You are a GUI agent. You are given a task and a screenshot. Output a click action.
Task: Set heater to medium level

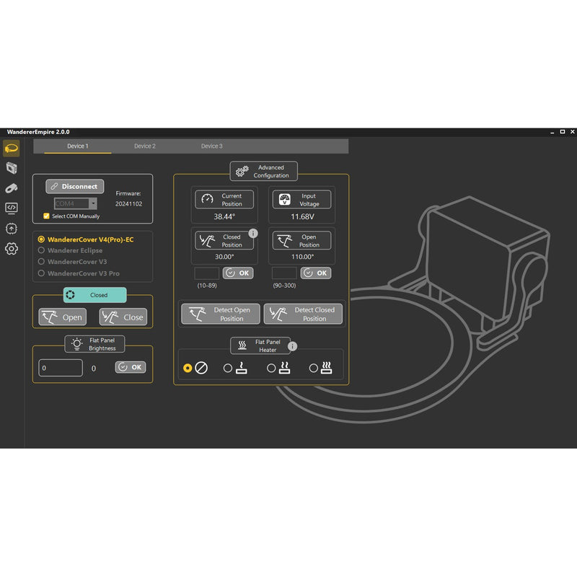[271, 368]
